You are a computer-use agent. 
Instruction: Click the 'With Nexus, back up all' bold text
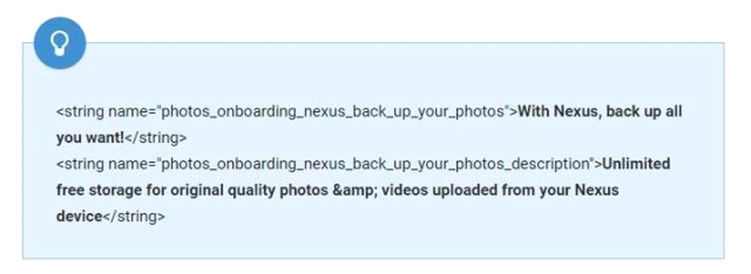coord(600,112)
